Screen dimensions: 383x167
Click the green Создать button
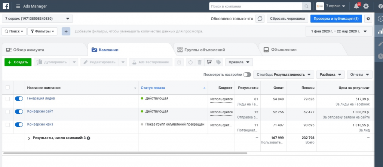(18, 62)
